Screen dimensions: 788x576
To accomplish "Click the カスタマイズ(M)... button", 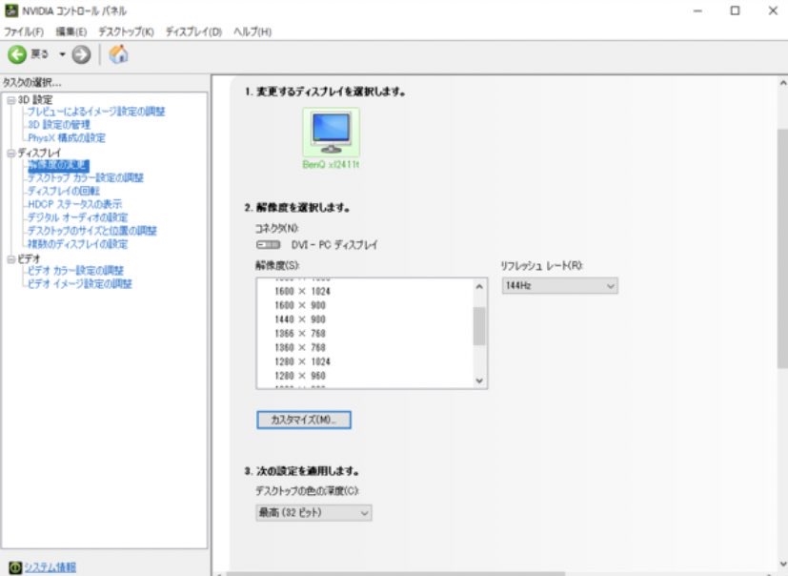I will 304,420.
